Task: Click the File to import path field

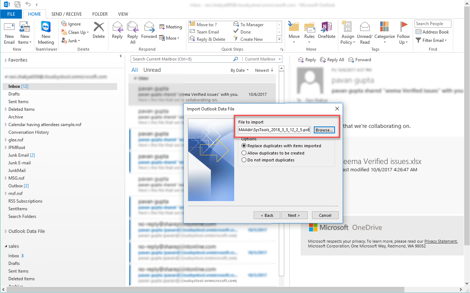Action: [x=274, y=130]
